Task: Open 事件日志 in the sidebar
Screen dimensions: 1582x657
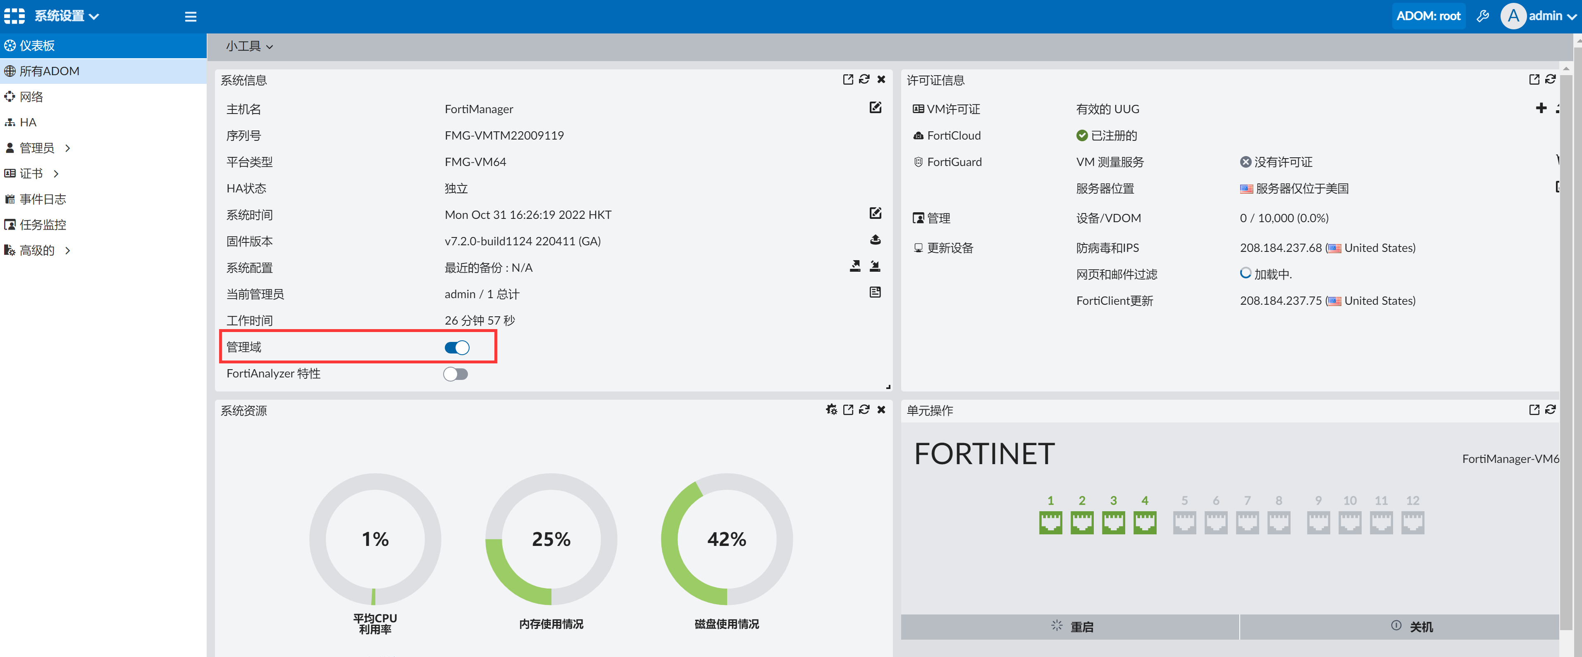Action: (x=43, y=199)
